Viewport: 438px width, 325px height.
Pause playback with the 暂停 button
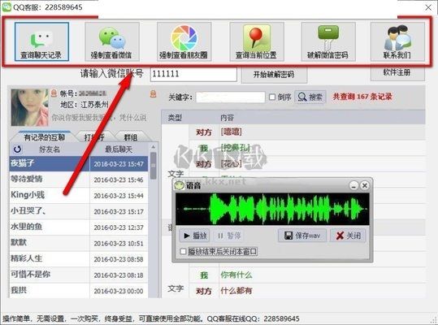coord(228,236)
